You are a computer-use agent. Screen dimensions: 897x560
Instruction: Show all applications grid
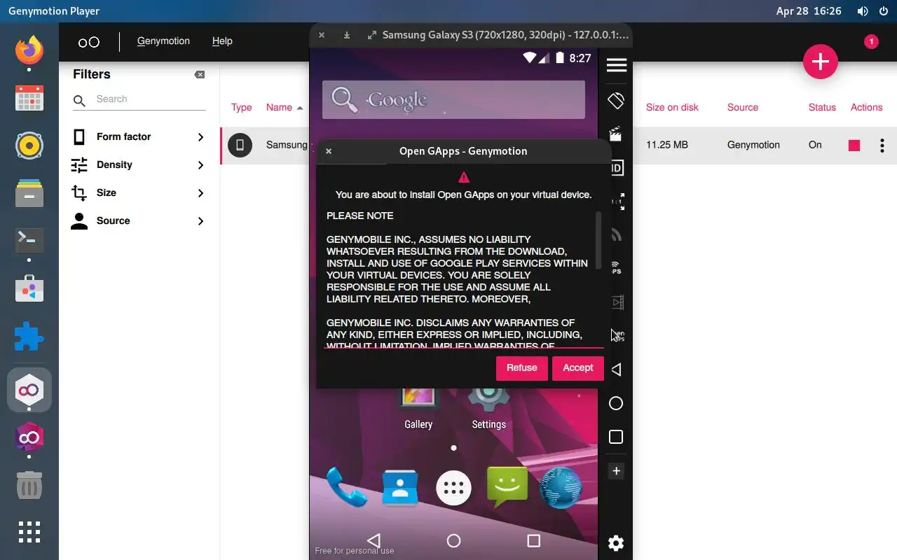(29, 532)
